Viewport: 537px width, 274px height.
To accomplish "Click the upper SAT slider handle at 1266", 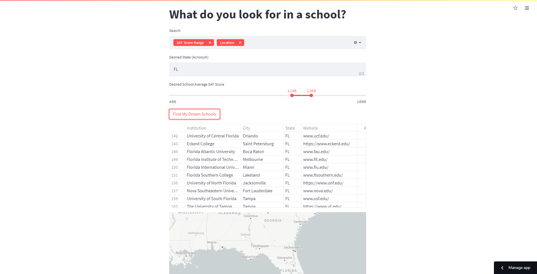I will 311,95.
